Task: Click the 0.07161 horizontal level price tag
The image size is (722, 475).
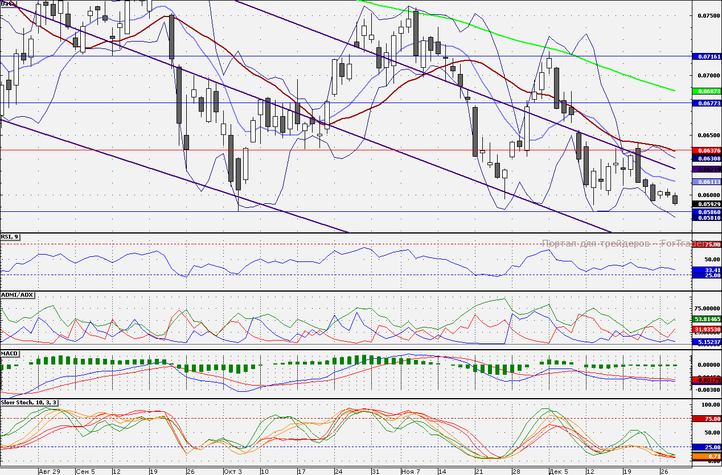Action: pos(706,57)
